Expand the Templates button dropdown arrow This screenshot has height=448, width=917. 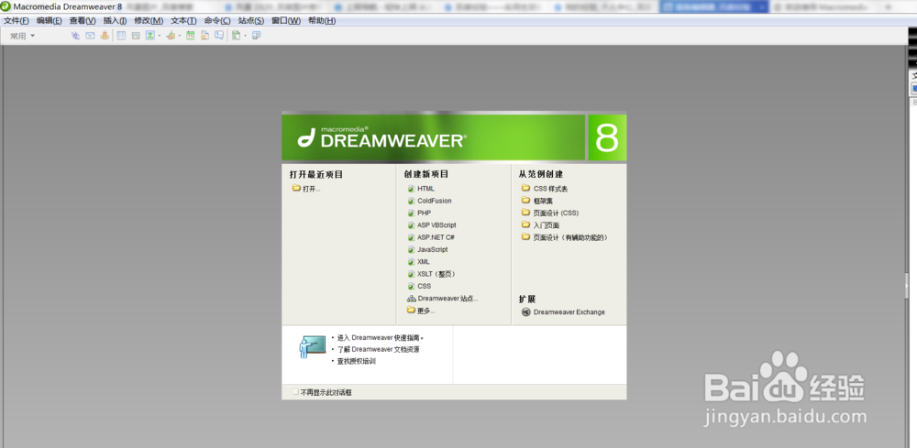245,36
